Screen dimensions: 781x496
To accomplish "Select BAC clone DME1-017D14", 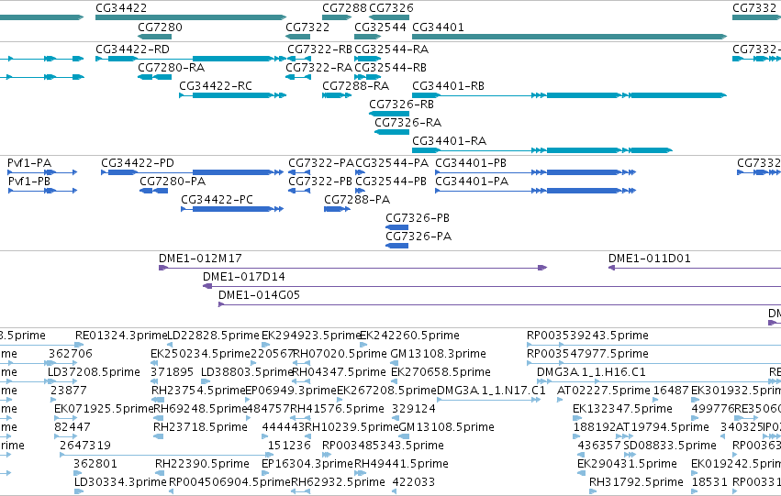I will pyautogui.click(x=243, y=277).
